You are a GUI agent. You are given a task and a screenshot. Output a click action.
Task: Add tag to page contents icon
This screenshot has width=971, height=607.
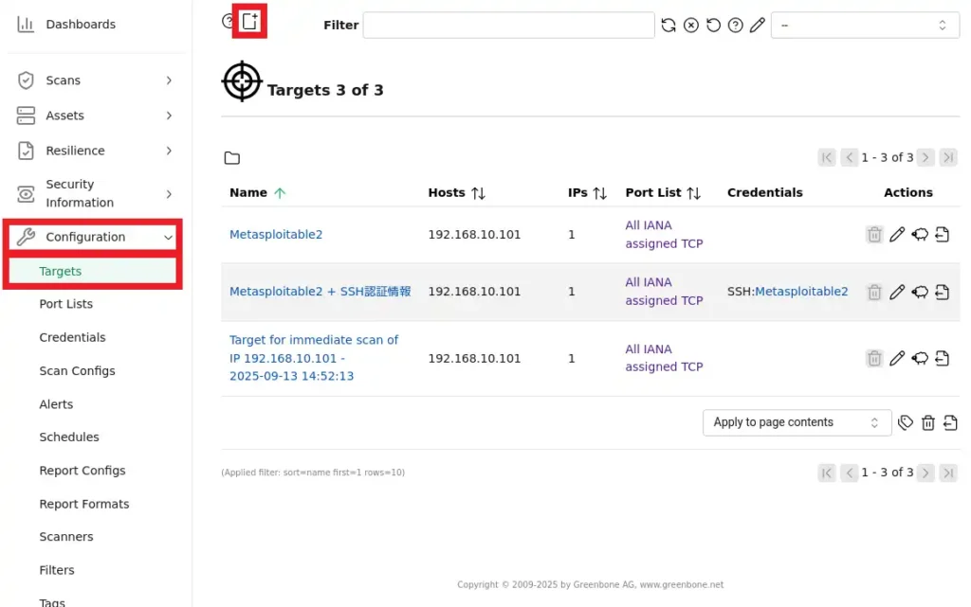[906, 422]
